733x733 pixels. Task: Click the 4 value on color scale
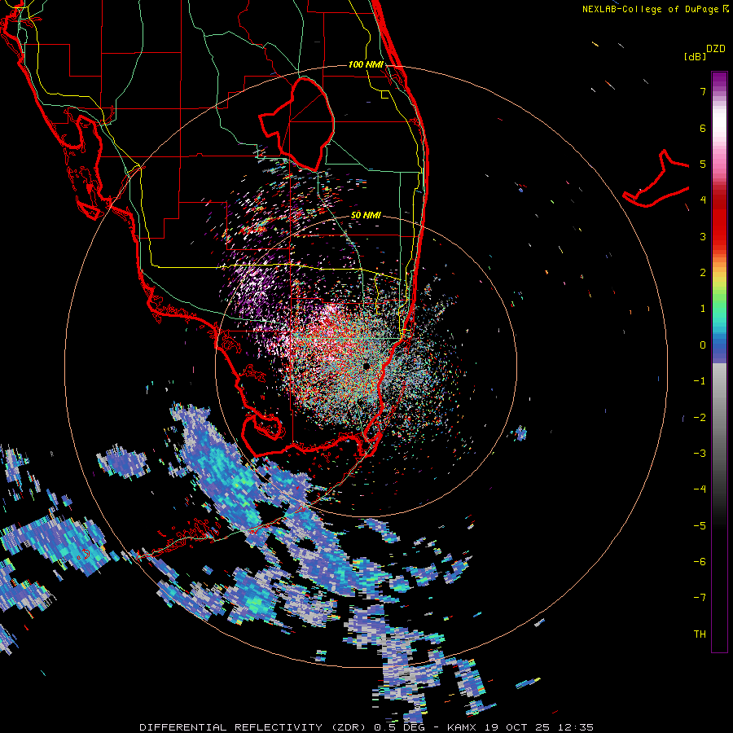coord(703,200)
